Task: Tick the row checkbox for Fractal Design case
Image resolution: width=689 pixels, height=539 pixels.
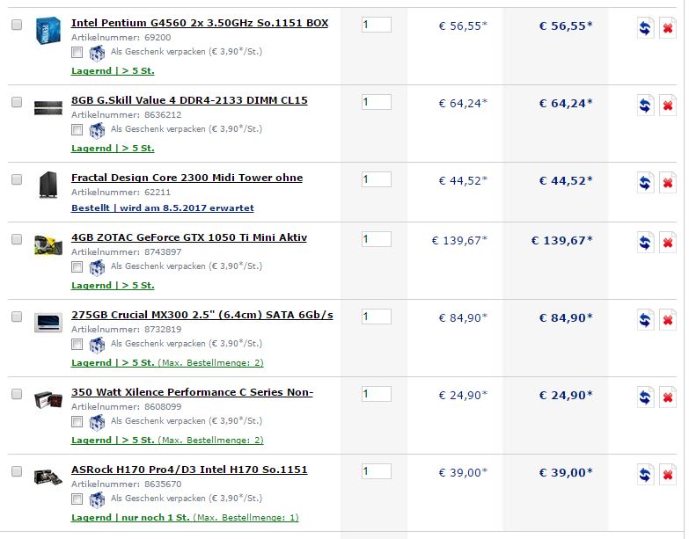Action: click(17, 179)
